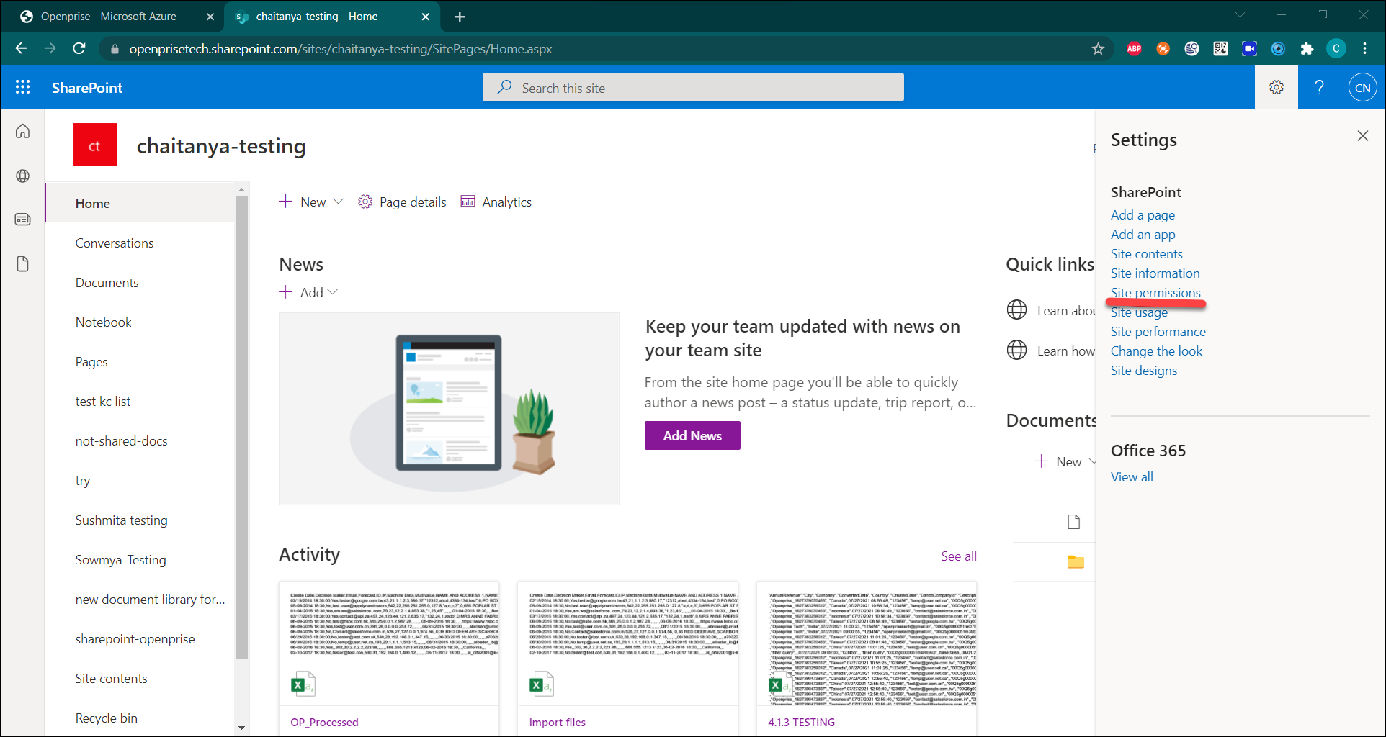The width and height of the screenshot is (1386, 737).
Task: Open Sushmita testing in navigation
Action: [x=121, y=520]
